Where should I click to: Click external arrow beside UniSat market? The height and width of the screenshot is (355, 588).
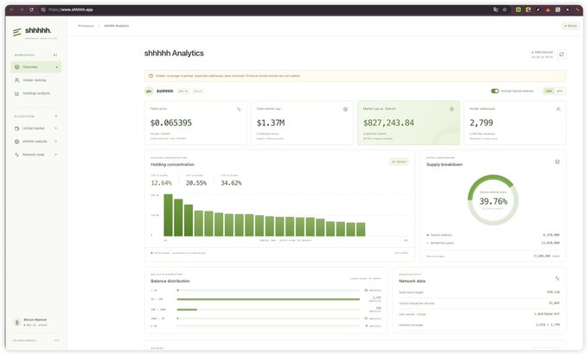56,129
